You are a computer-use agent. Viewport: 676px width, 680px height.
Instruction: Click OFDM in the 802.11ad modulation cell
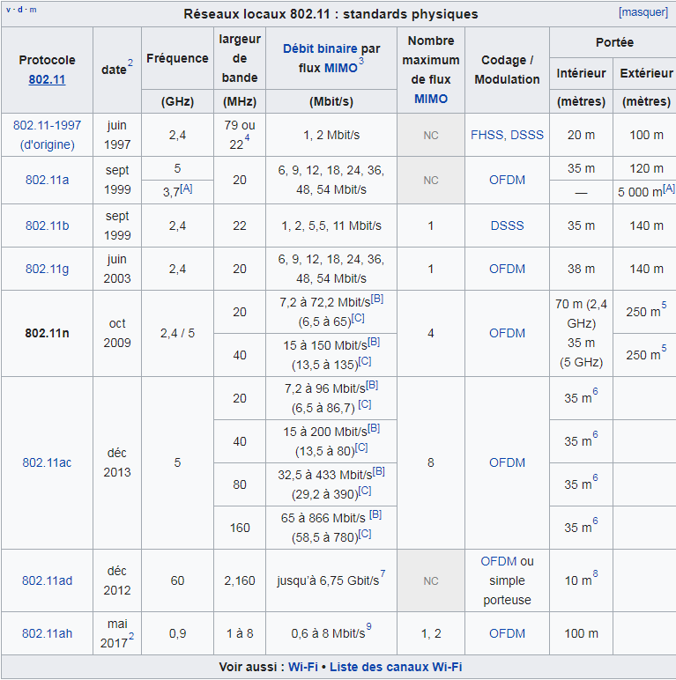[x=499, y=561]
